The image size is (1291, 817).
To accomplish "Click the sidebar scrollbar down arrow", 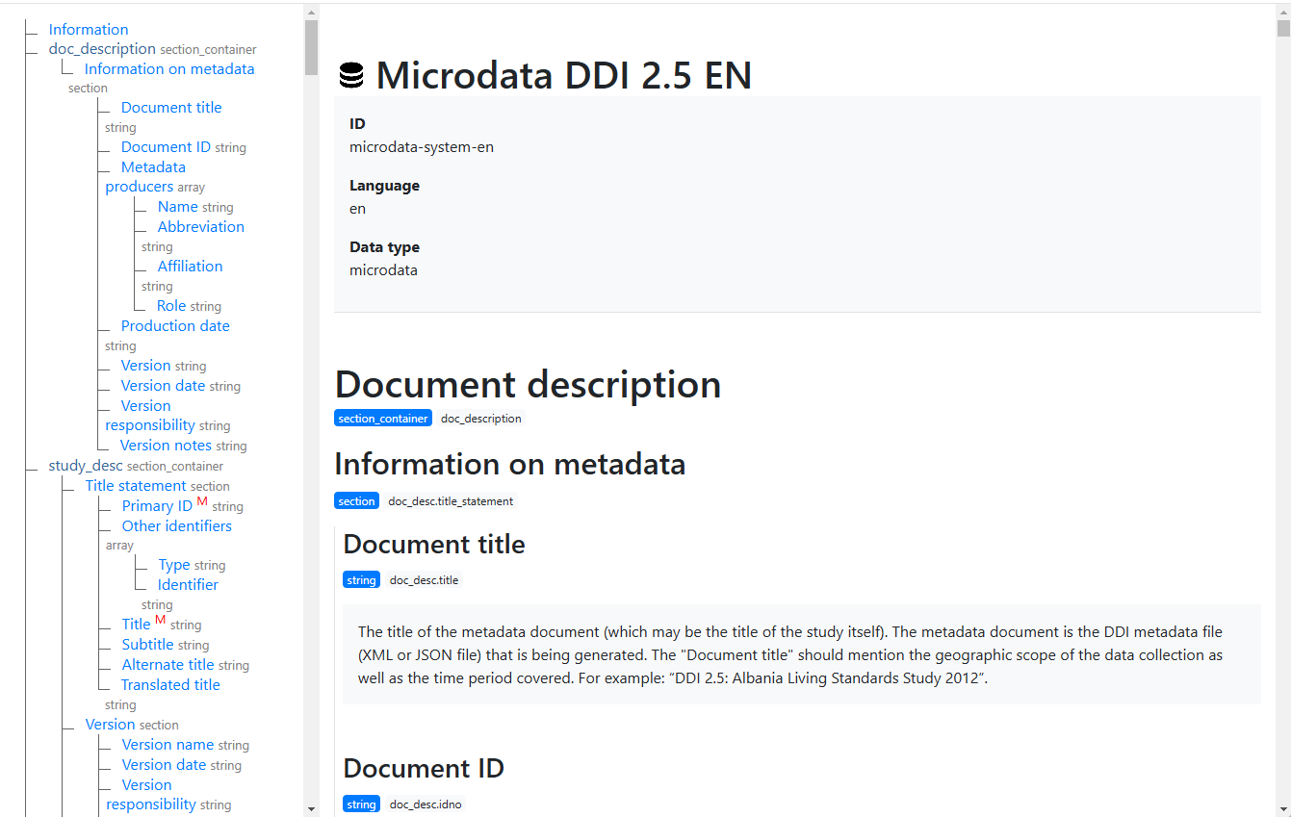I will click(311, 808).
